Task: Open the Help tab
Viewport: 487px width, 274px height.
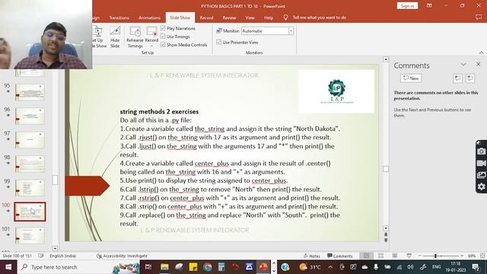Action: pyautogui.click(x=269, y=18)
